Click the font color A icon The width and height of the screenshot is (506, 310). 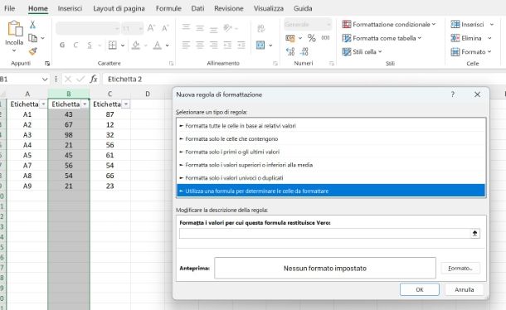tap(157, 45)
